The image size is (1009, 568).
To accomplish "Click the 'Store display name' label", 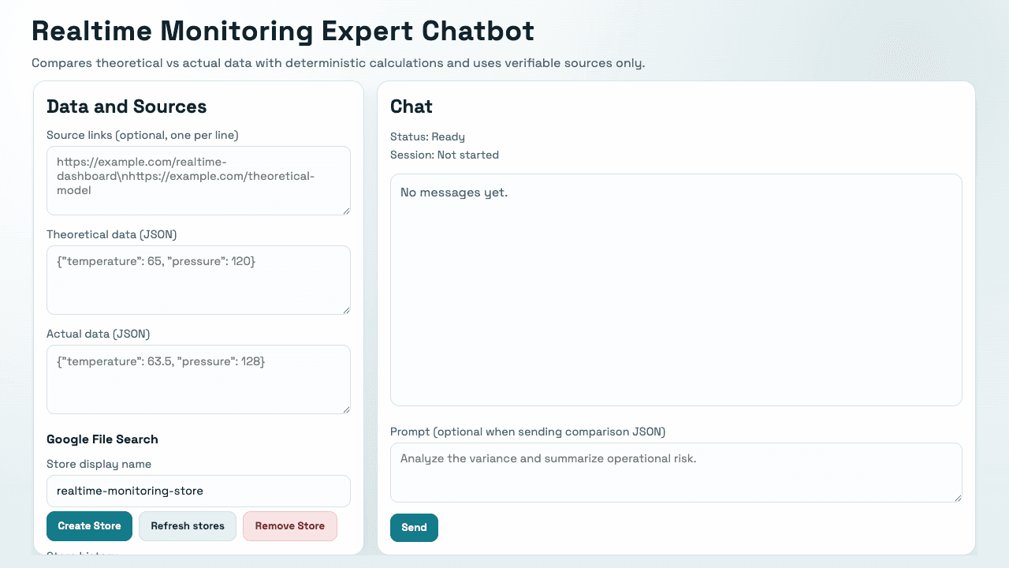I will click(x=99, y=464).
